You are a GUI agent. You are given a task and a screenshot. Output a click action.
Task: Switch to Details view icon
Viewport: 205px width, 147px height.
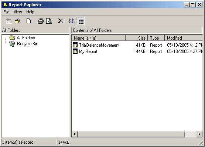[x=81, y=21]
